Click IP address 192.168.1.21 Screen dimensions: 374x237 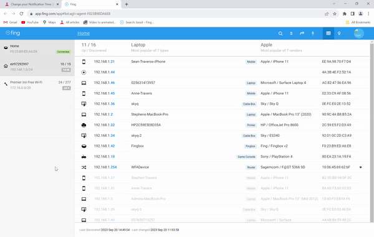(x=104, y=62)
